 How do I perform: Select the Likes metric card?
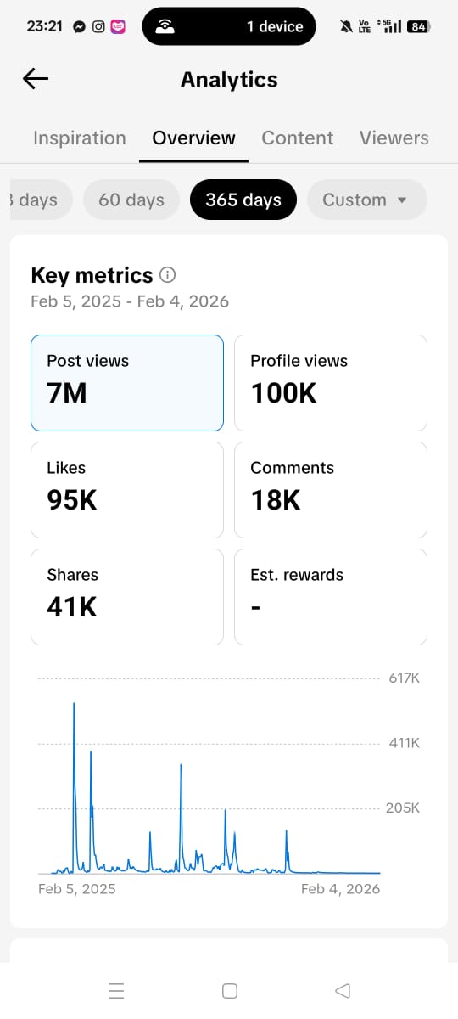pyautogui.click(x=127, y=490)
